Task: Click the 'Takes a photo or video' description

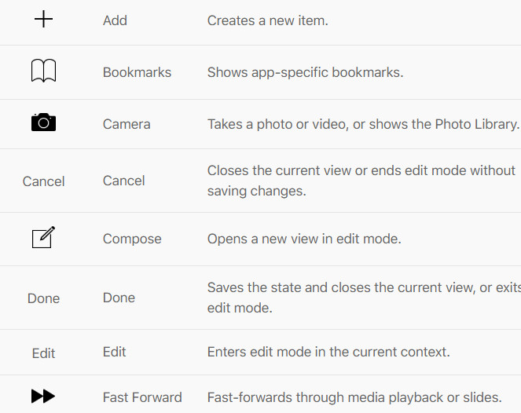Action: click(363, 124)
